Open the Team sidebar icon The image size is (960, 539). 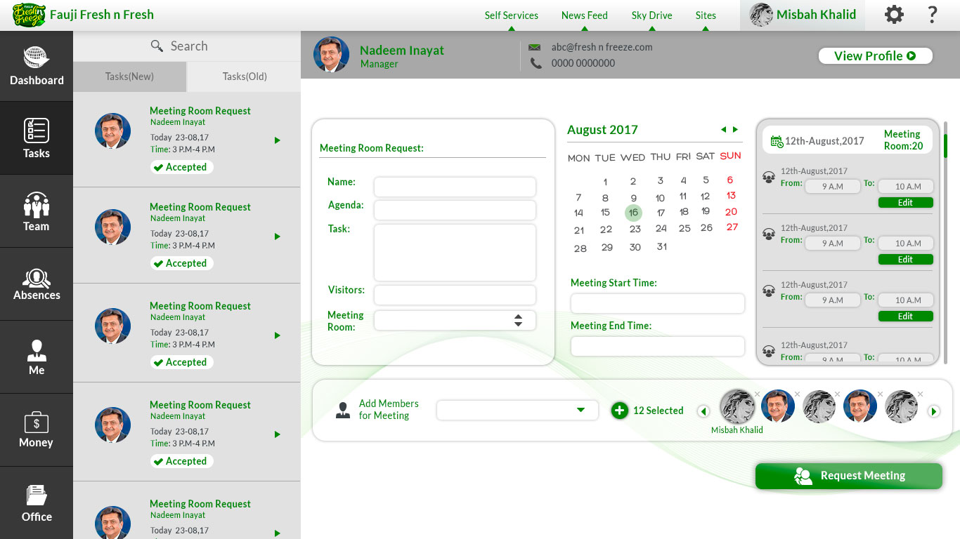click(x=37, y=205)
